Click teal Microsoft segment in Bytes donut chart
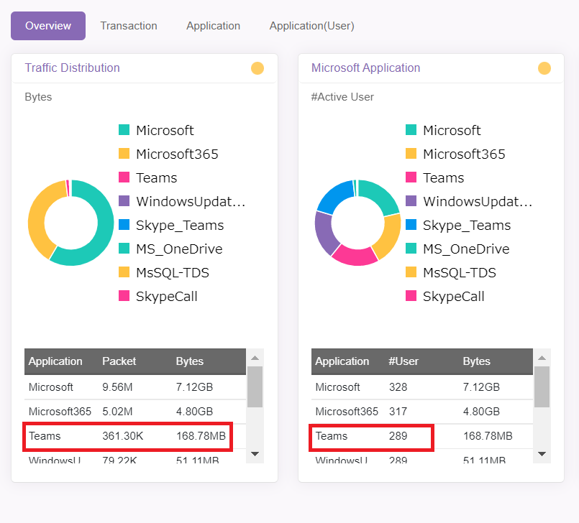This screenshot has width=579, height=523. 104,231
